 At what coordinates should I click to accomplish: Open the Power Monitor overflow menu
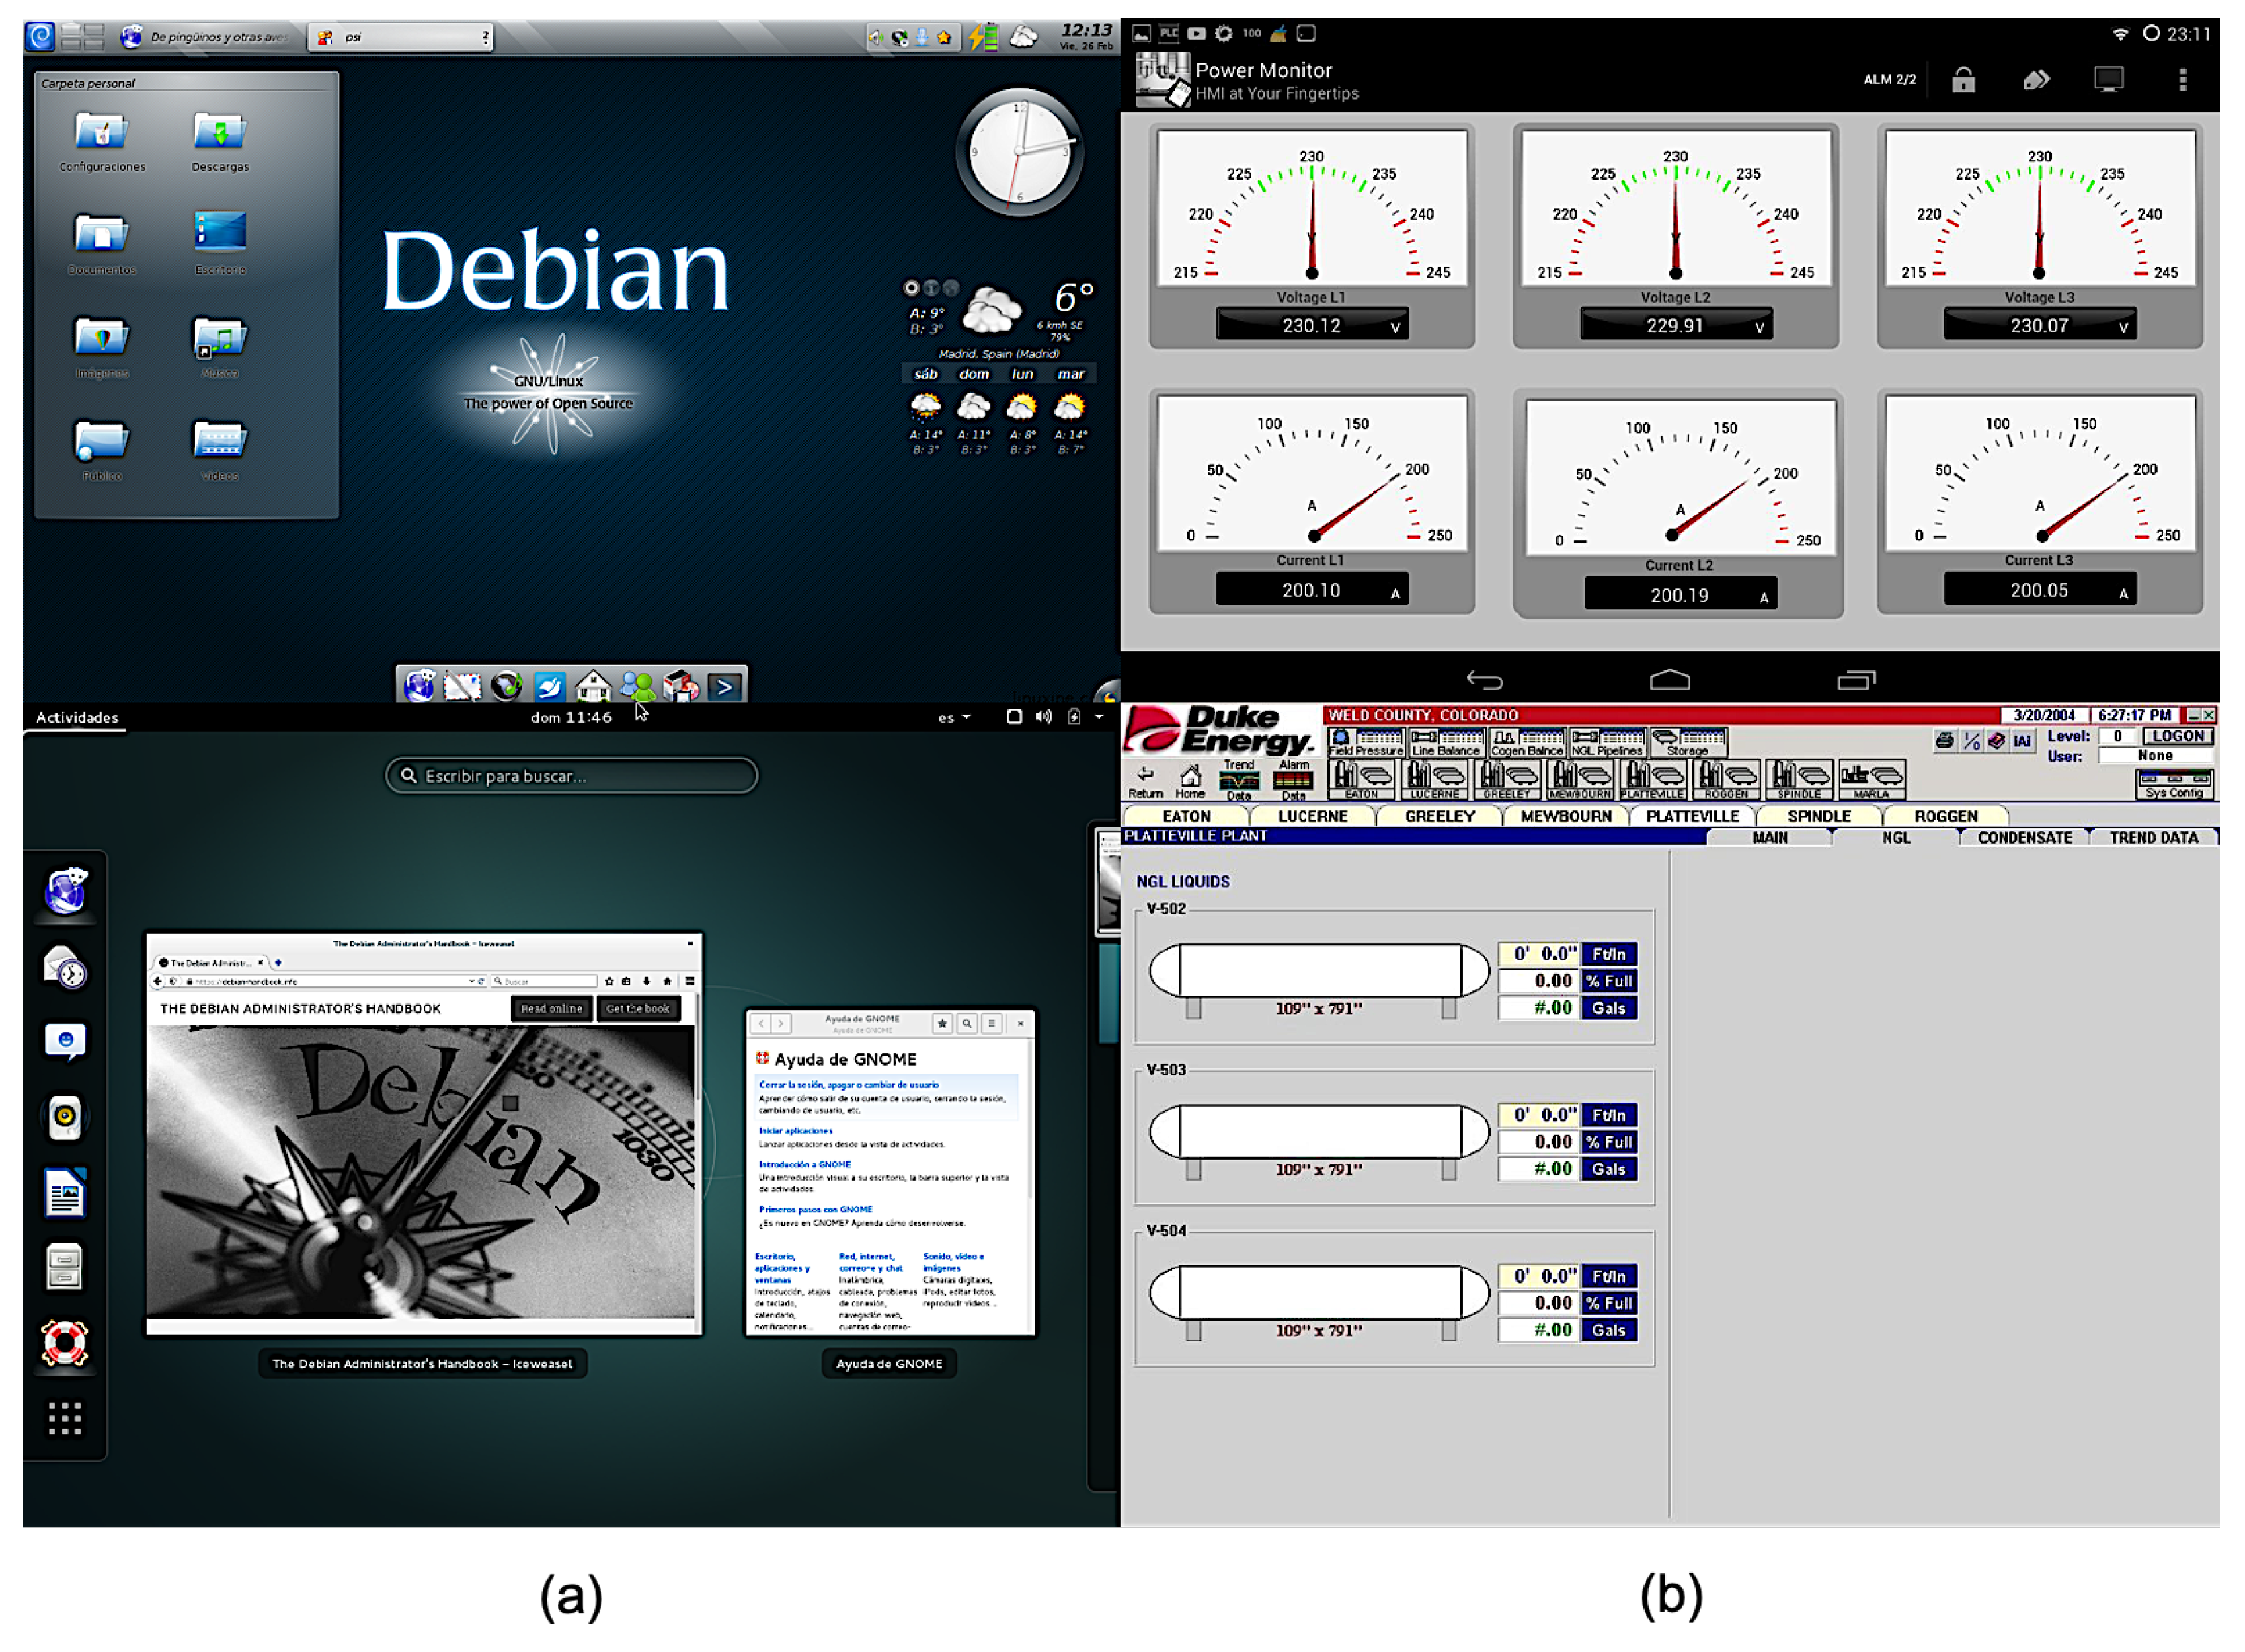tap(2182, 80)
